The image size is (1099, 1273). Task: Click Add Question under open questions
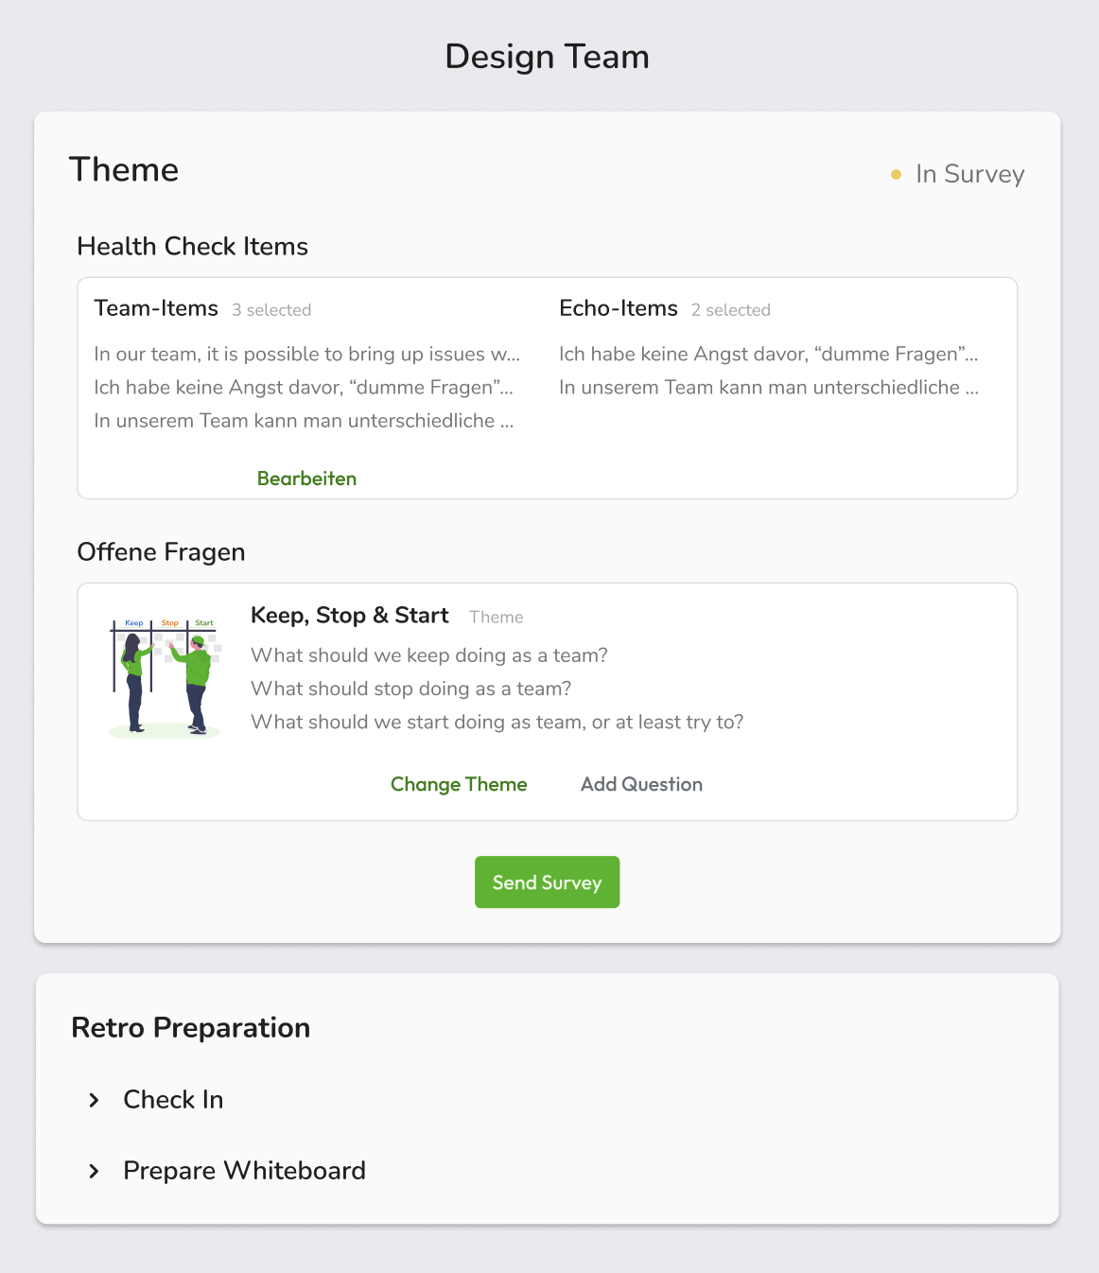click(x=641, y=784)
